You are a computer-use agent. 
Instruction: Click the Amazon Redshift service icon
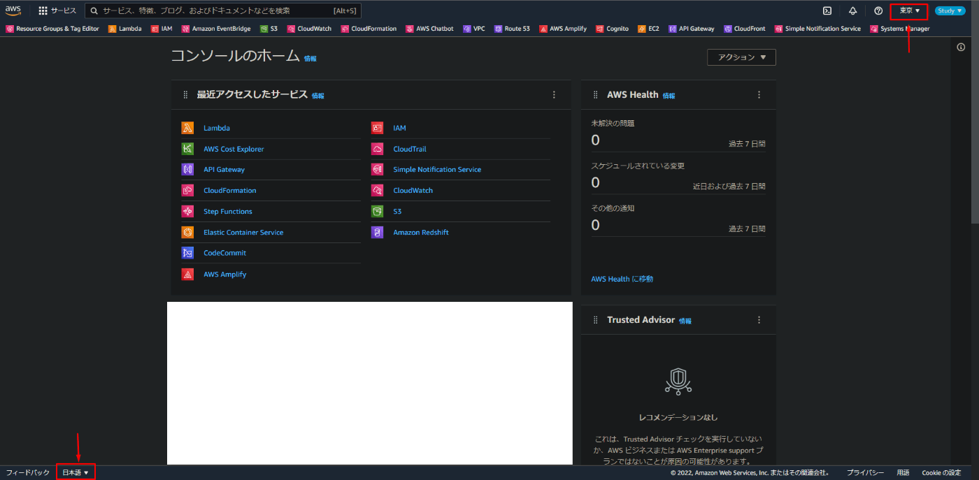tap(378, 232)
